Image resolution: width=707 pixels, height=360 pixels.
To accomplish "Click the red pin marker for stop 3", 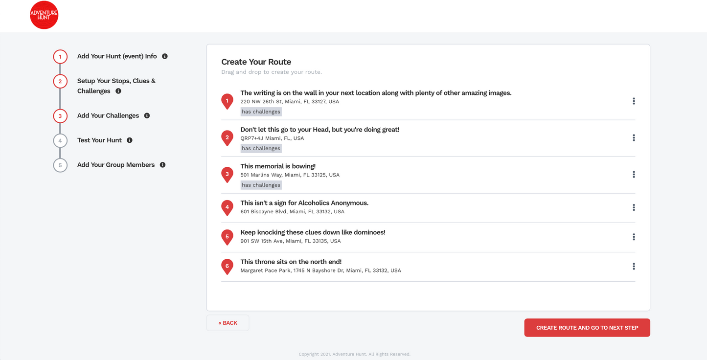I will (227, 174).
